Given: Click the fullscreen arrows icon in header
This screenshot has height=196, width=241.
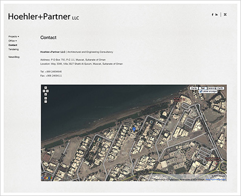Looking at the screenshot, I should 225,14.
